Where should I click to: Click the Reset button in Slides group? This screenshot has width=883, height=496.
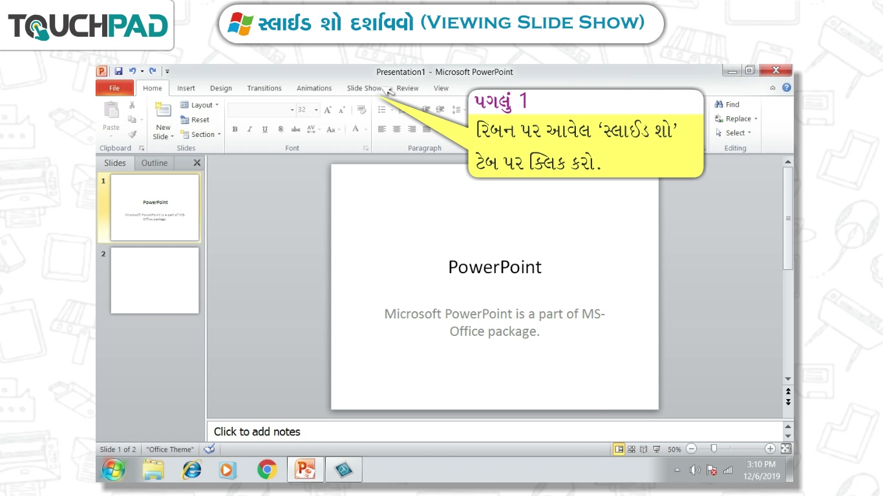pos(195,119)
